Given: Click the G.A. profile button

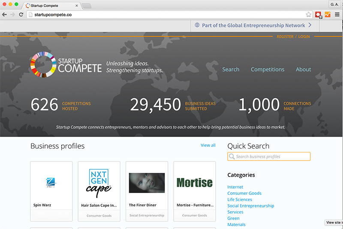Looking at the screenshot, I should coord(334,4).
